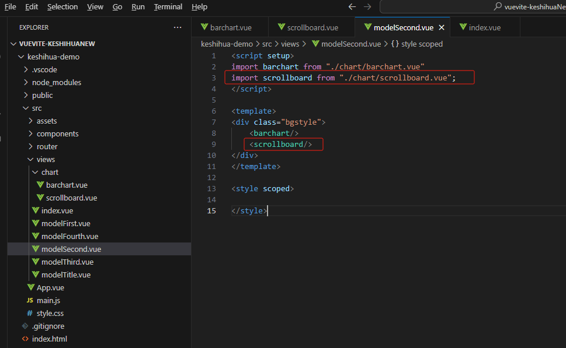Click the CSS hash icon beside style.css
The image size is (566, 348).
click(30, 313)
